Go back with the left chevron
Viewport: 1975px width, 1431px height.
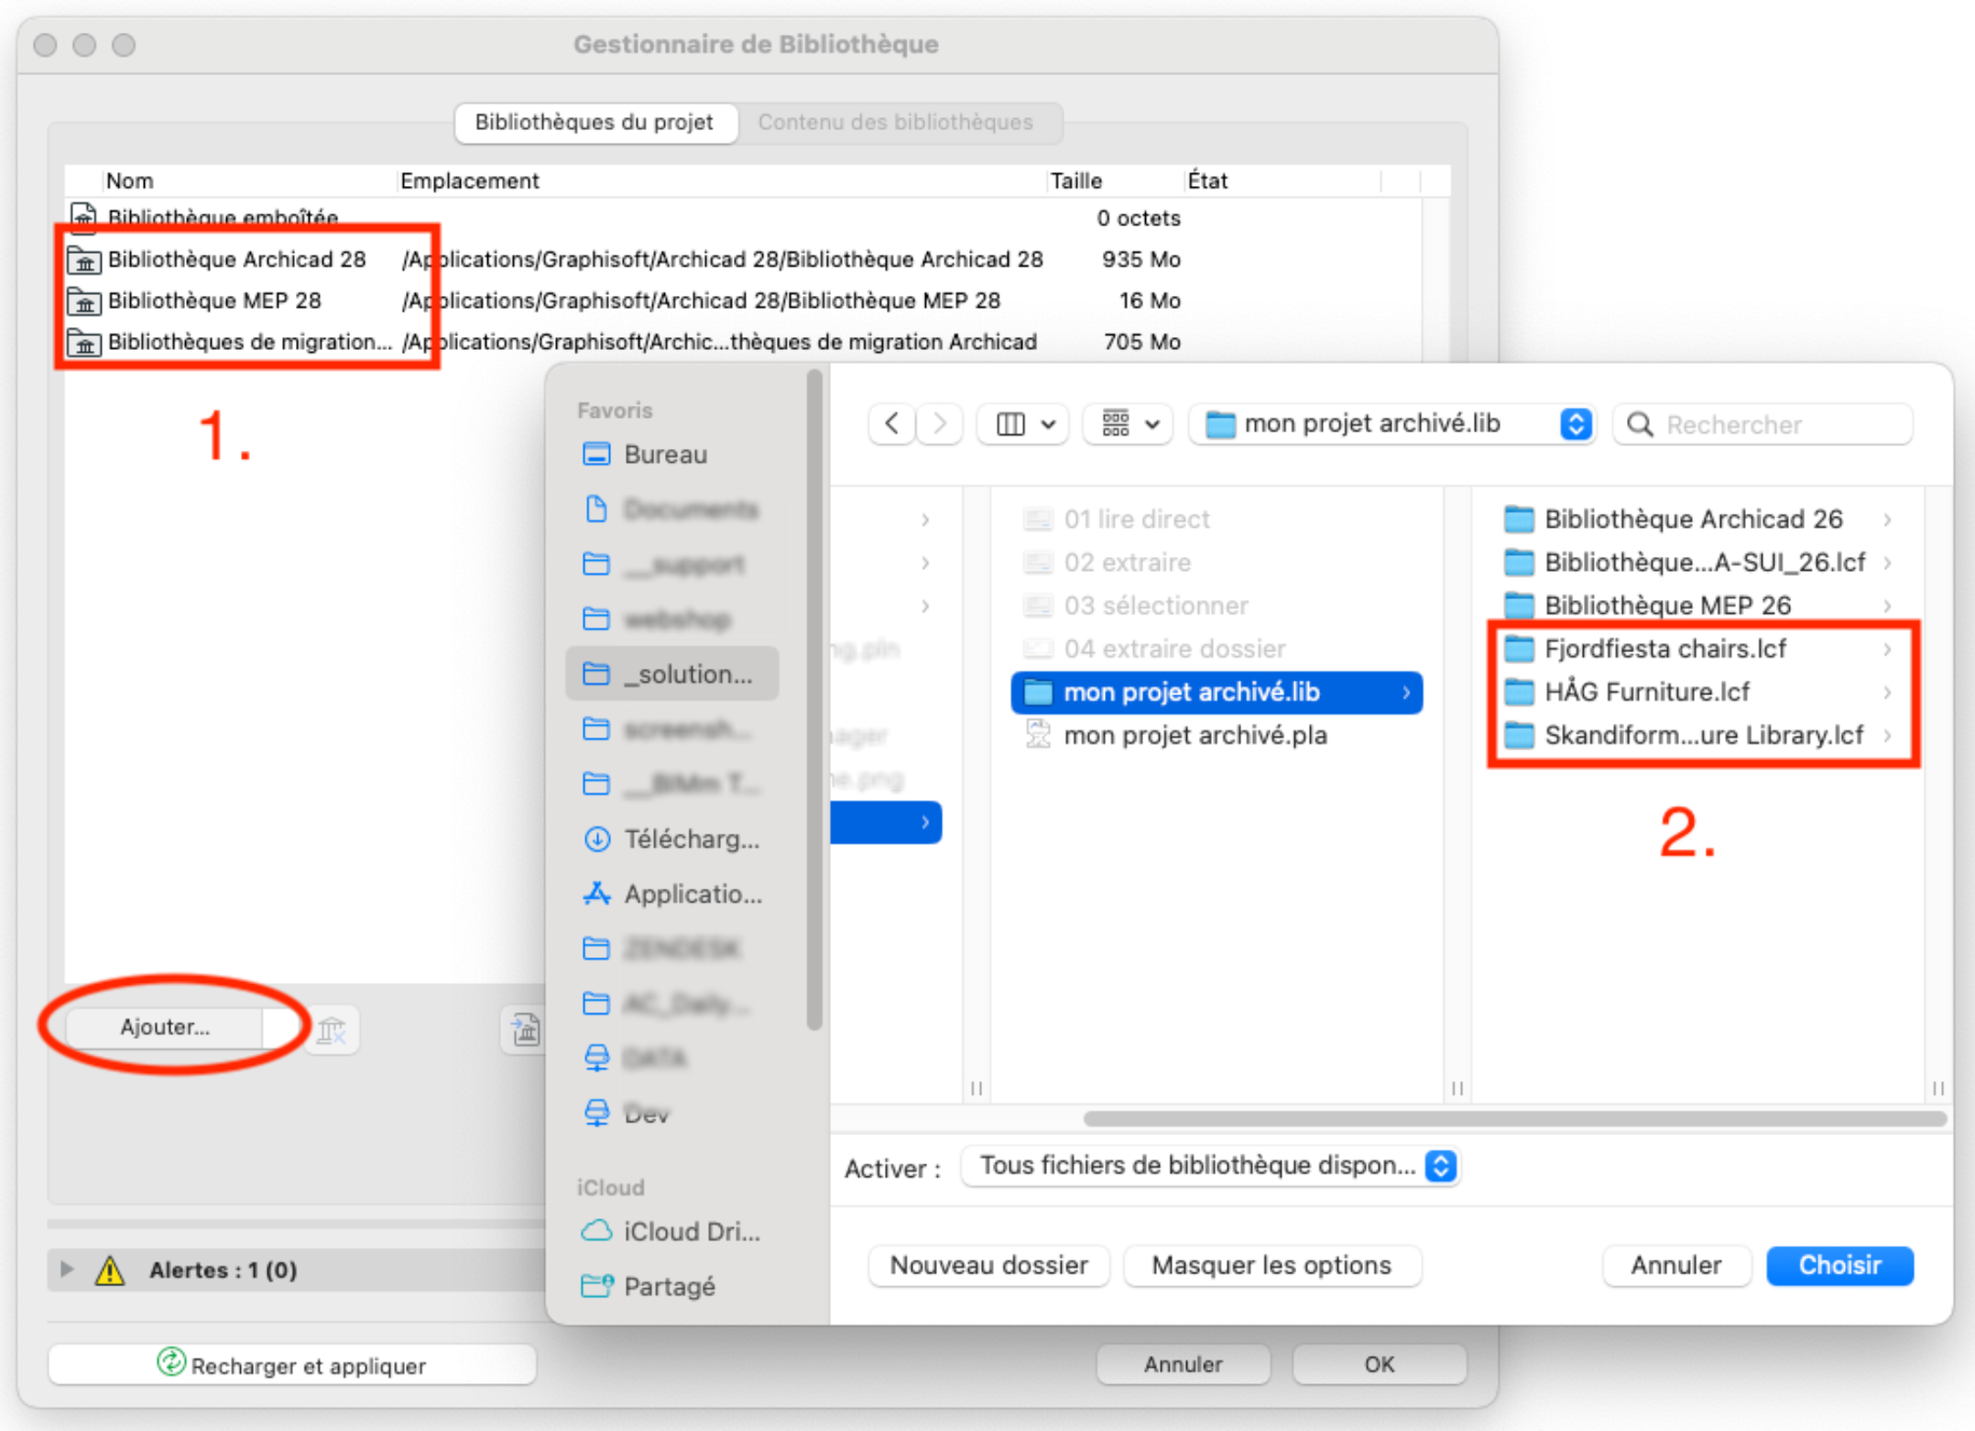[892, 424]
